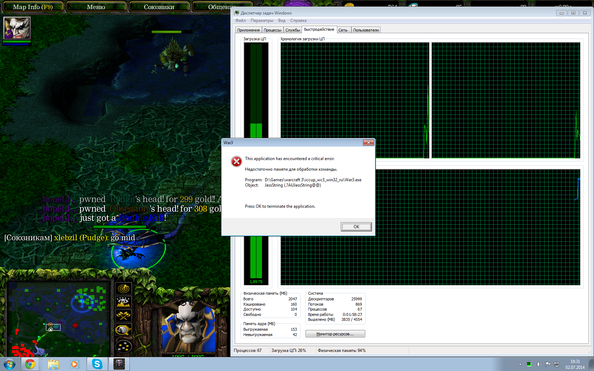Open the volume speaker tray icon

538,364
